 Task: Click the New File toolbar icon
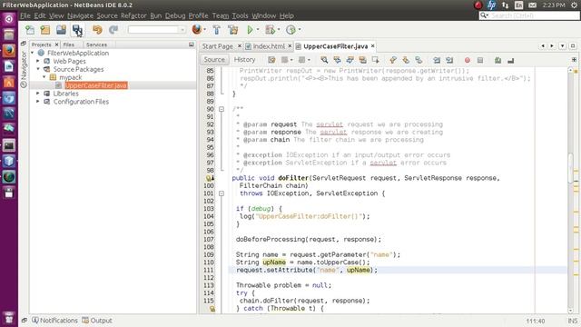tap(30, 30)
